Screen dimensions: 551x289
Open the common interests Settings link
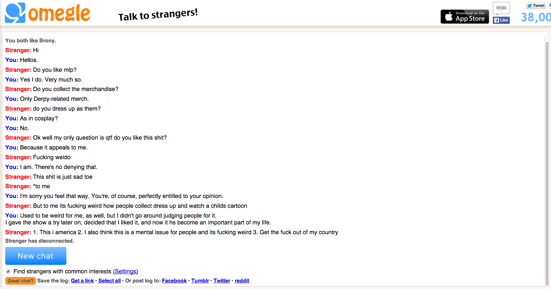126,271
